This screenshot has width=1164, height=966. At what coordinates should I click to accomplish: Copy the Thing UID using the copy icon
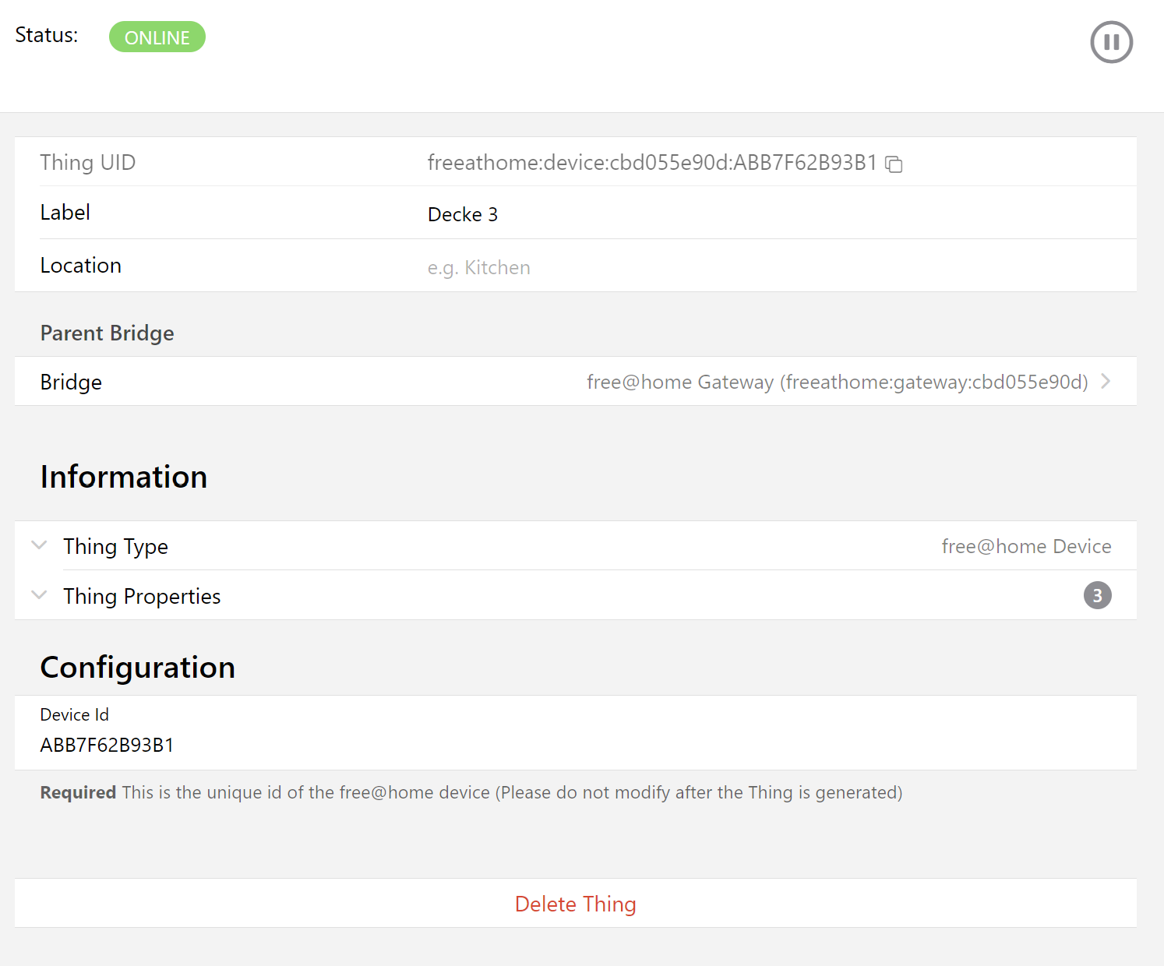point(894,164)
